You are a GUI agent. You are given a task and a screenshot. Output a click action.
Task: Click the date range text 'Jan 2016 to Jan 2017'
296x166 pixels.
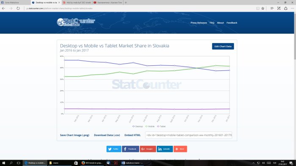coord(74,51)
